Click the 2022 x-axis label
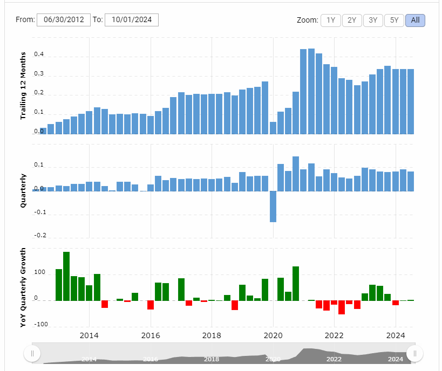The image size is (442, 371). pos(334,335)
